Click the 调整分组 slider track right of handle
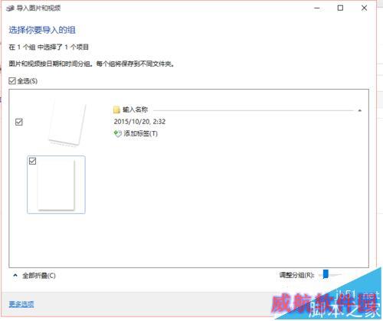 click(x=335, y=275)
